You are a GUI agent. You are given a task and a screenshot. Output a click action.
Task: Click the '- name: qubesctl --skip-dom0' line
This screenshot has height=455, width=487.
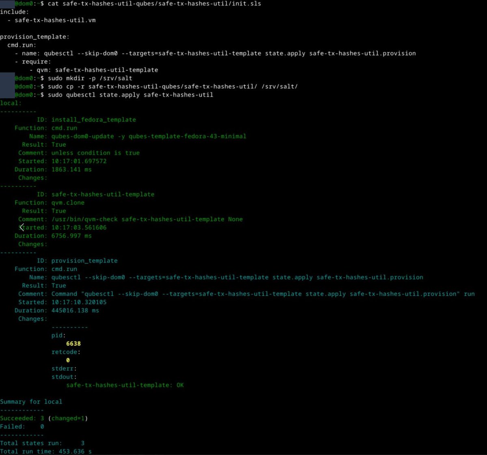point(215,53)
